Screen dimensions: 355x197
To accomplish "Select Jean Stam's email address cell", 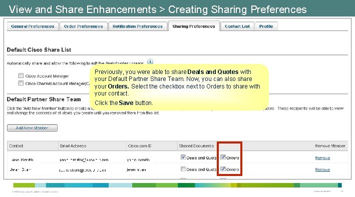I will click(83, 170).
